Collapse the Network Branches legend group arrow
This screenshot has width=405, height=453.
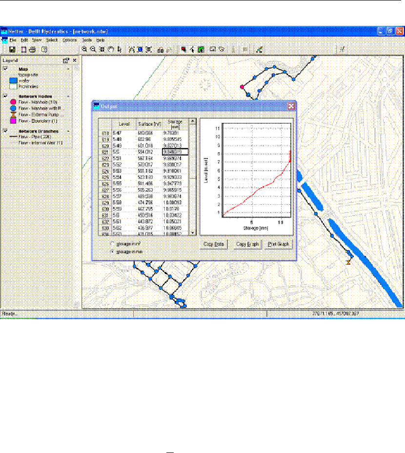[x=68, y=131]
